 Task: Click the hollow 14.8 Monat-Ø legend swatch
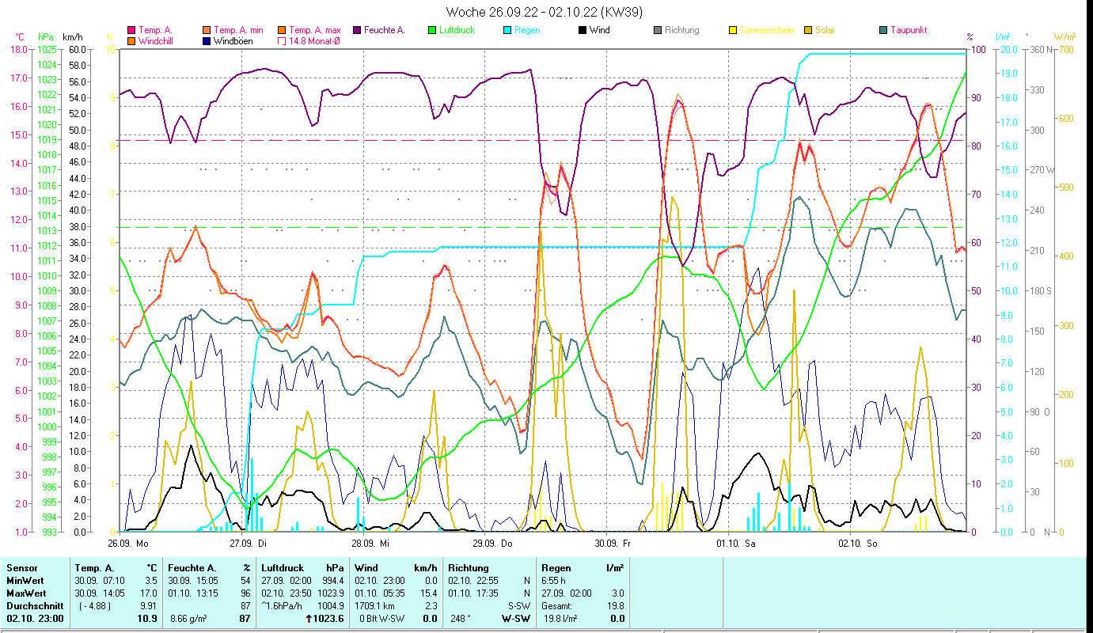pos(283,40)
